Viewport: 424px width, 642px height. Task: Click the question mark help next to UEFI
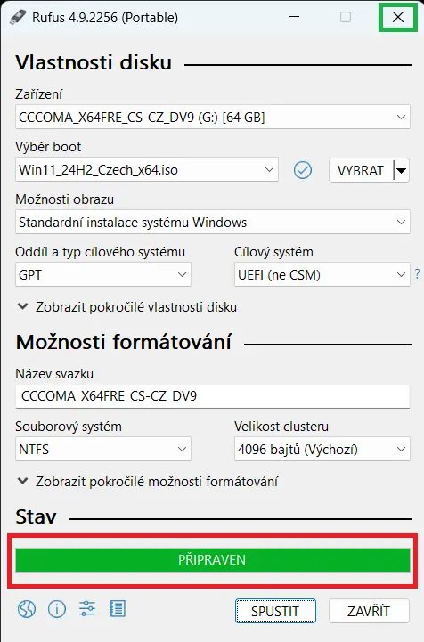click(418, 274)
